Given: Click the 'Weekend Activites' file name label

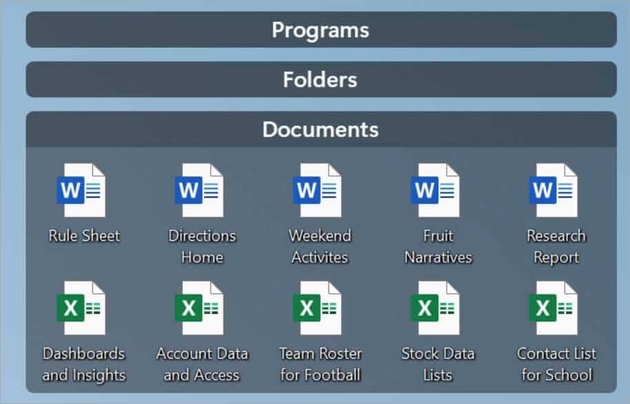Looking at the screenshot, I should [320, 246].
